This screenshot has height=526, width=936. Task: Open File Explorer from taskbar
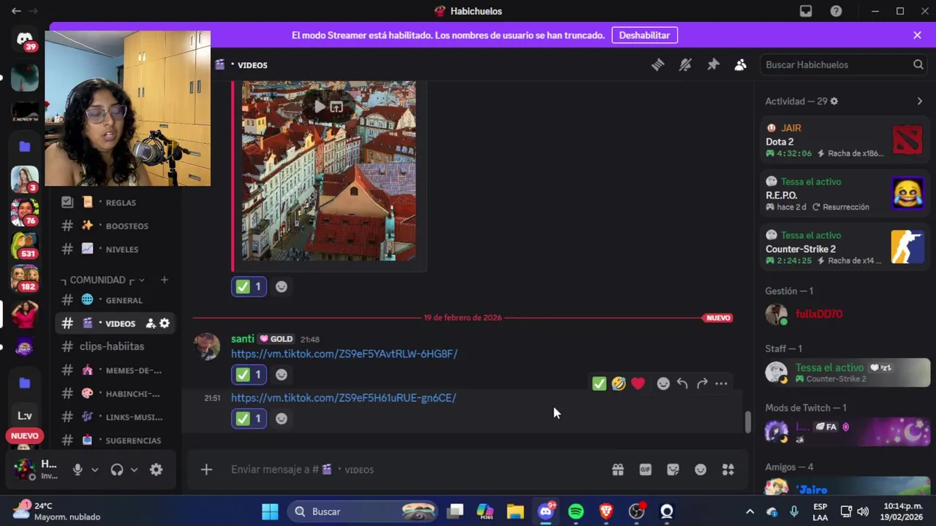tap(516, 511)
